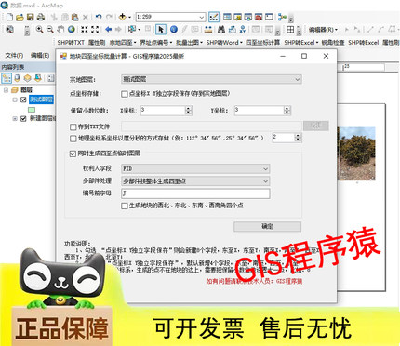Adjust the degree-minute-second decimals stepper
400x346 pixels.
tap(298, 138)
